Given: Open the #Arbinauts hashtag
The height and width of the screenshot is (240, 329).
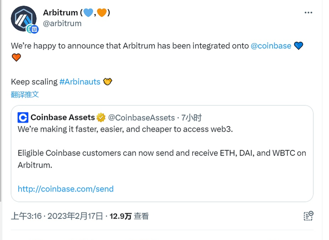Looking at the screenshot, I should click(80, 82).
